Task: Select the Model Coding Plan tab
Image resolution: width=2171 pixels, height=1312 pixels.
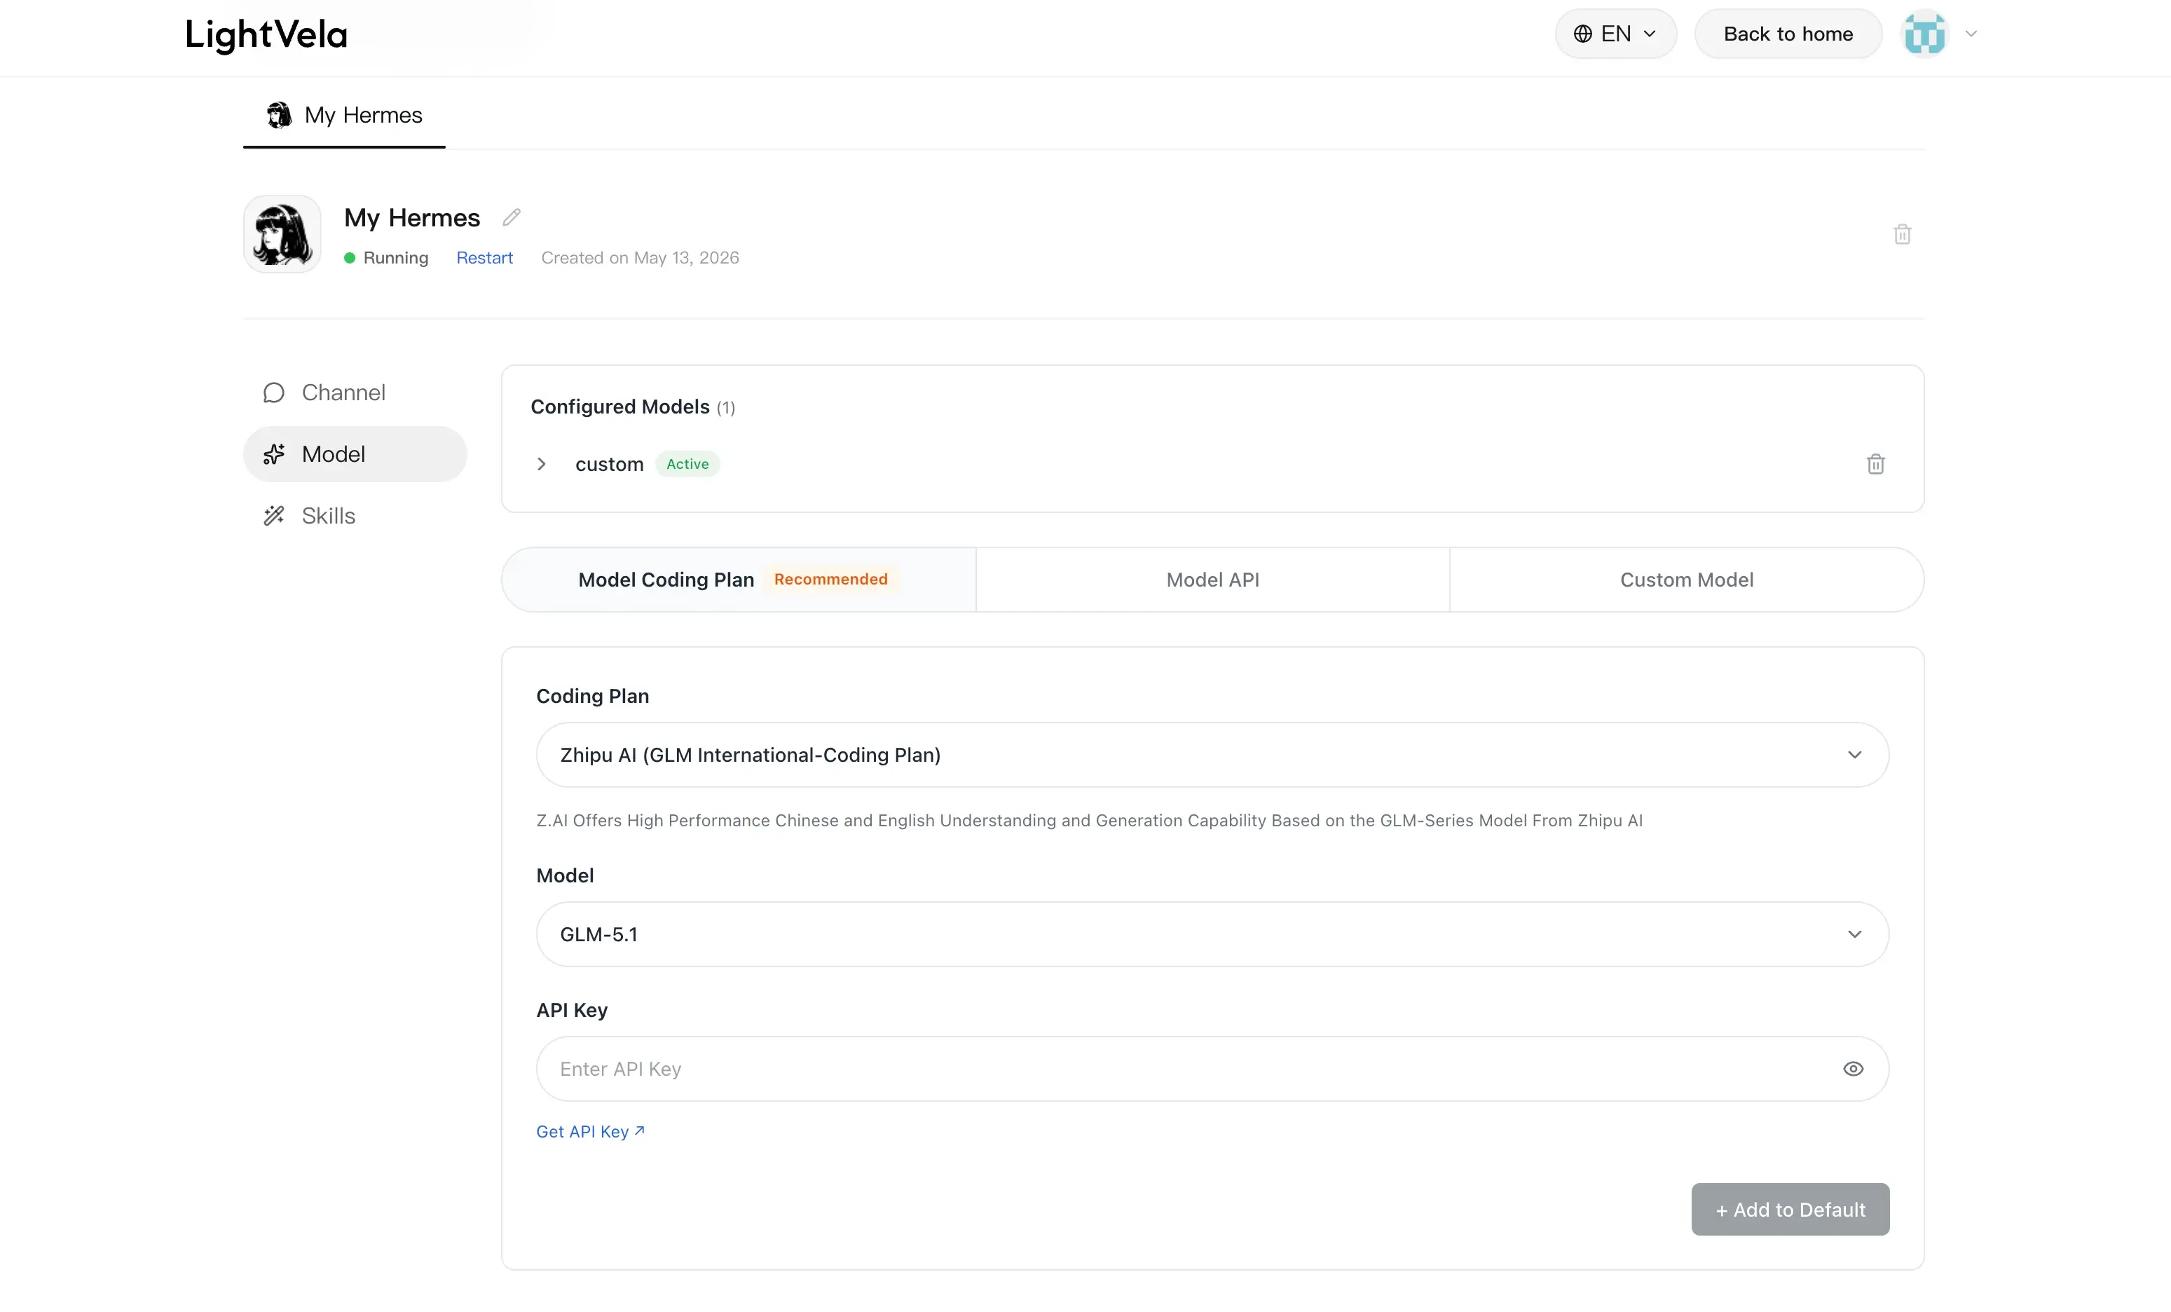Action: 739,580
